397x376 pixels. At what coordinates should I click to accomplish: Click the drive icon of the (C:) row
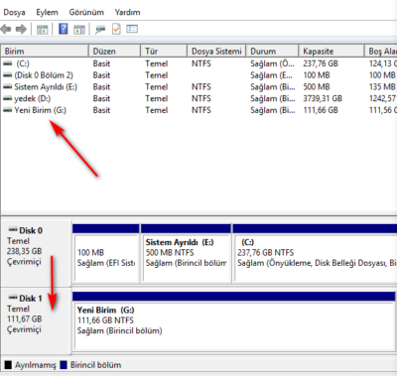pos(8,63)
